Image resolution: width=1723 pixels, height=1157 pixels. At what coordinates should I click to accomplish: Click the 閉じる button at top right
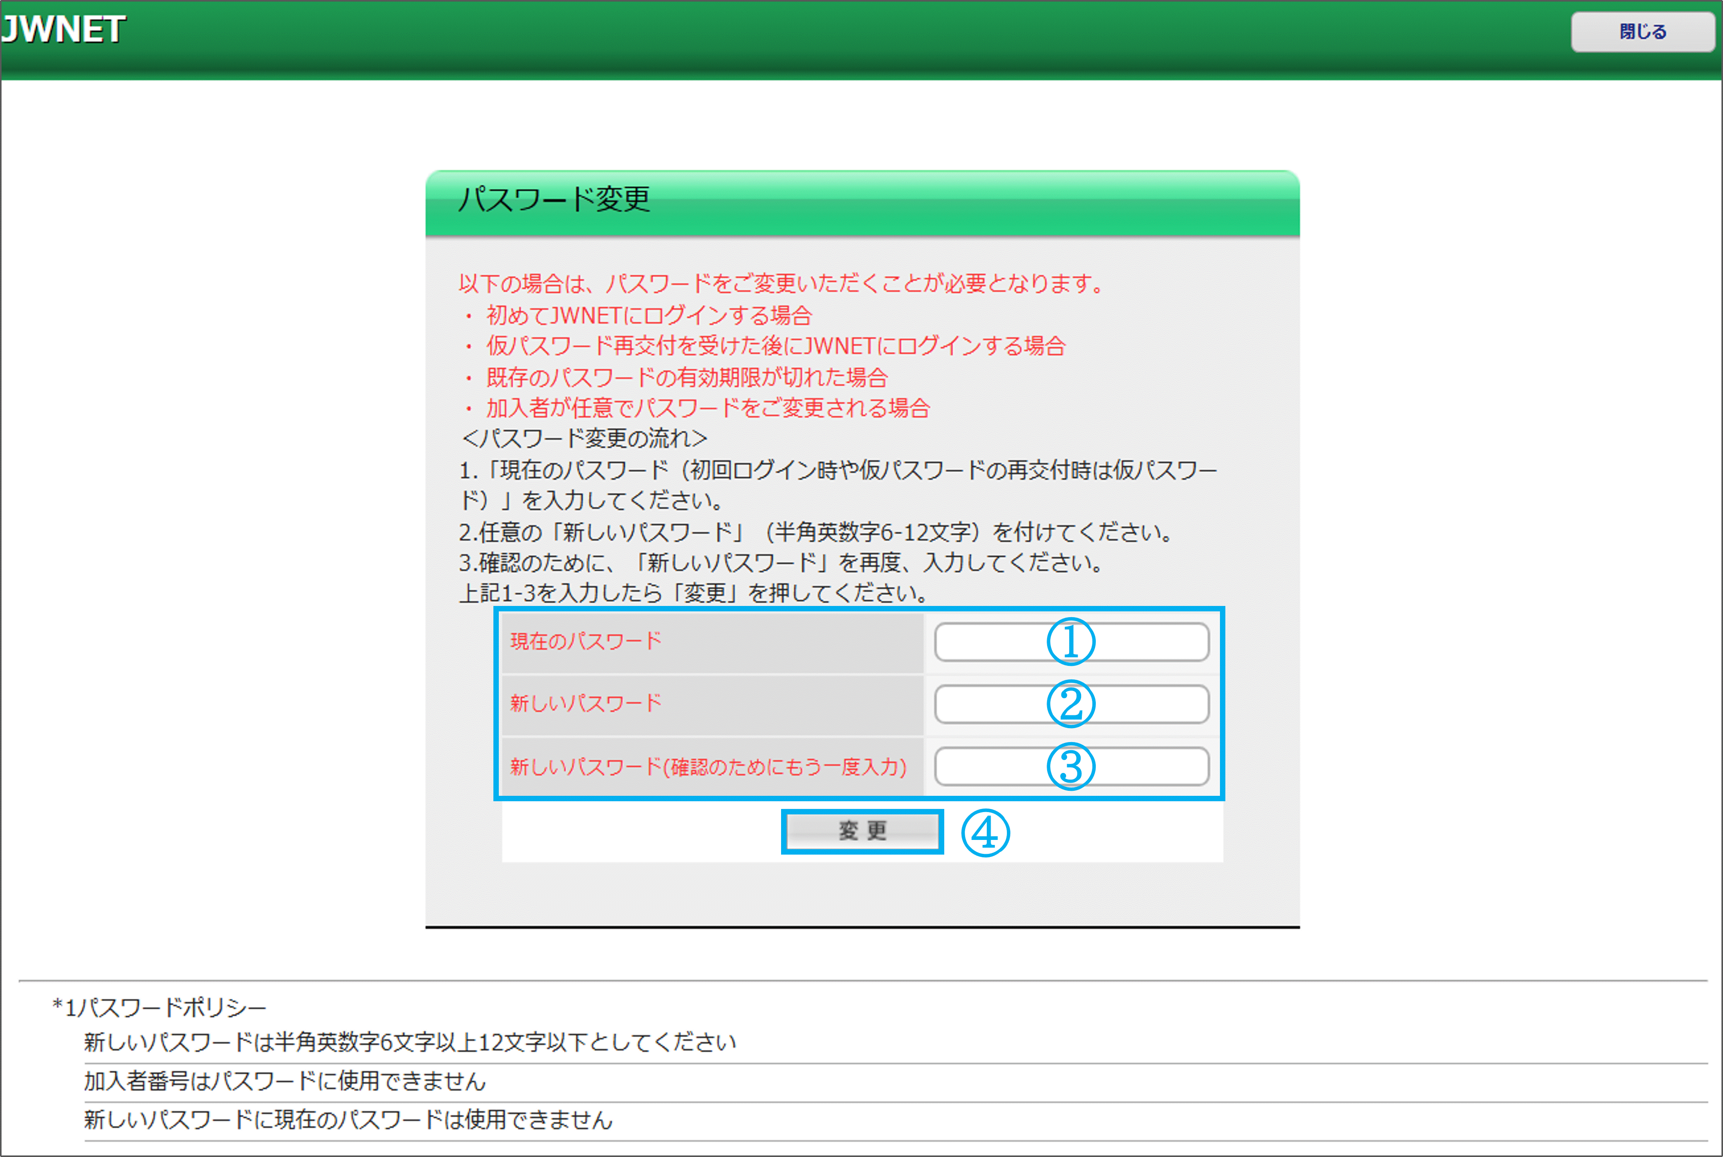(x=1642, y=32)
